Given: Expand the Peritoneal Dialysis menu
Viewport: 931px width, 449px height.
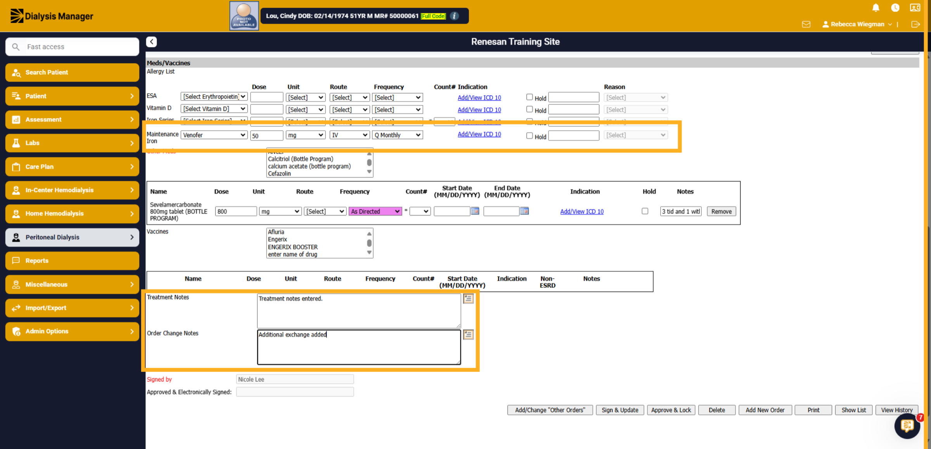Looking at the screenshot, I should tap(72, 237).
